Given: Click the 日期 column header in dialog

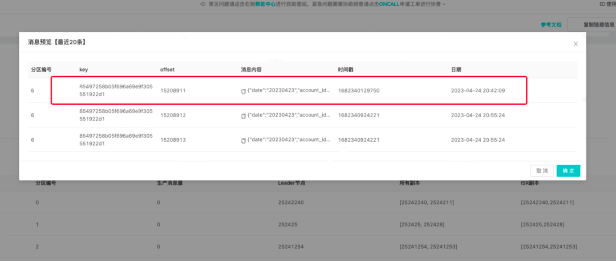Looking at the screenshot, I should tap(456, 69).
